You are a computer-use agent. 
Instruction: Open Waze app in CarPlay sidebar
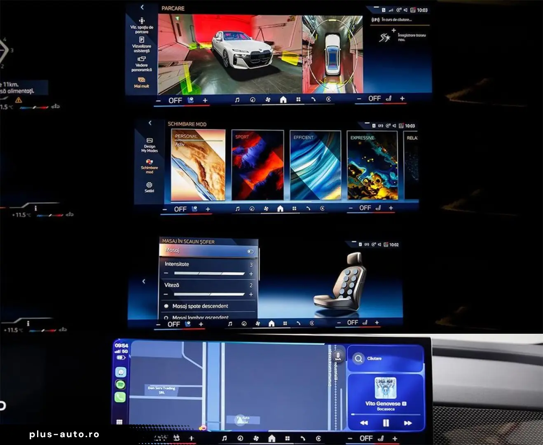coord(120,372)
